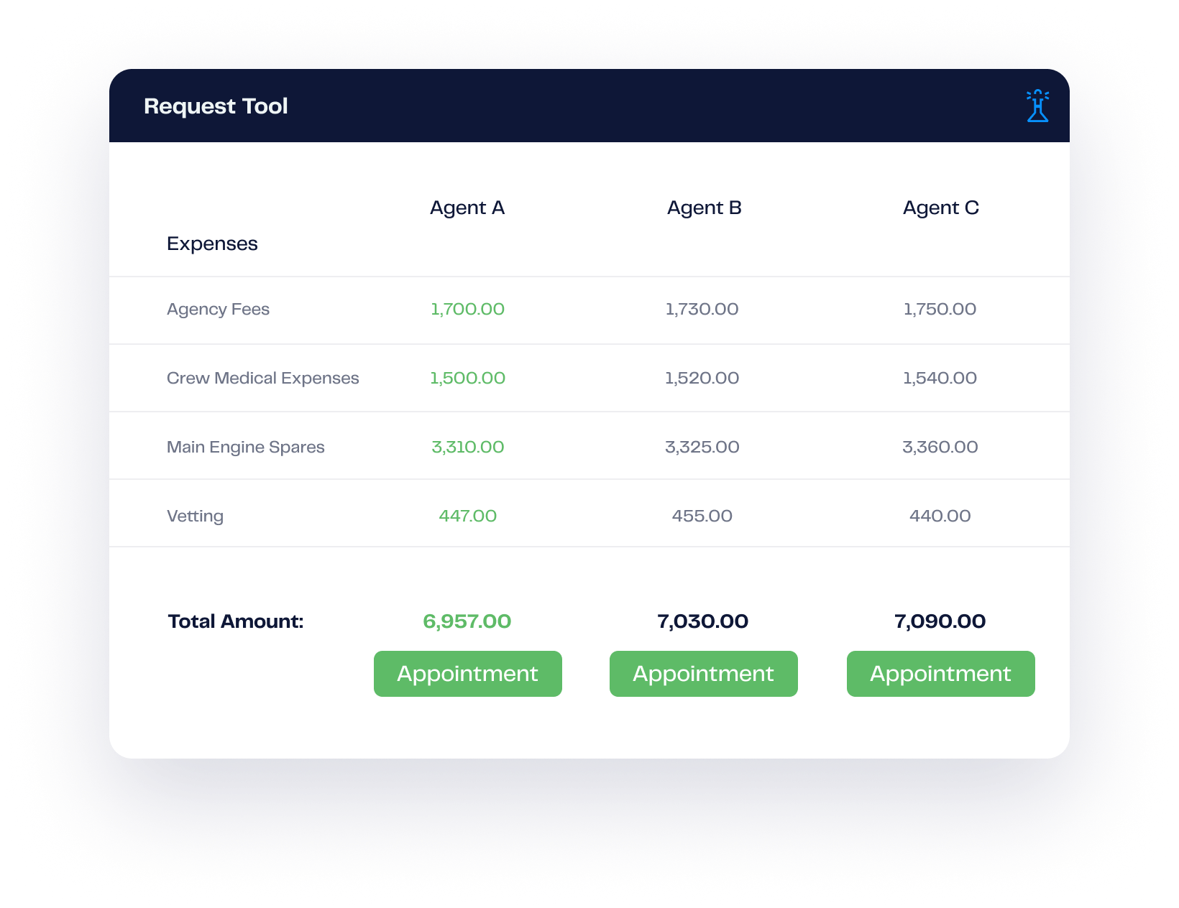Select the Agent A column header
The height and width of the screenshot is (908, 1179).
pyautogui.click(x=467, y=208)
